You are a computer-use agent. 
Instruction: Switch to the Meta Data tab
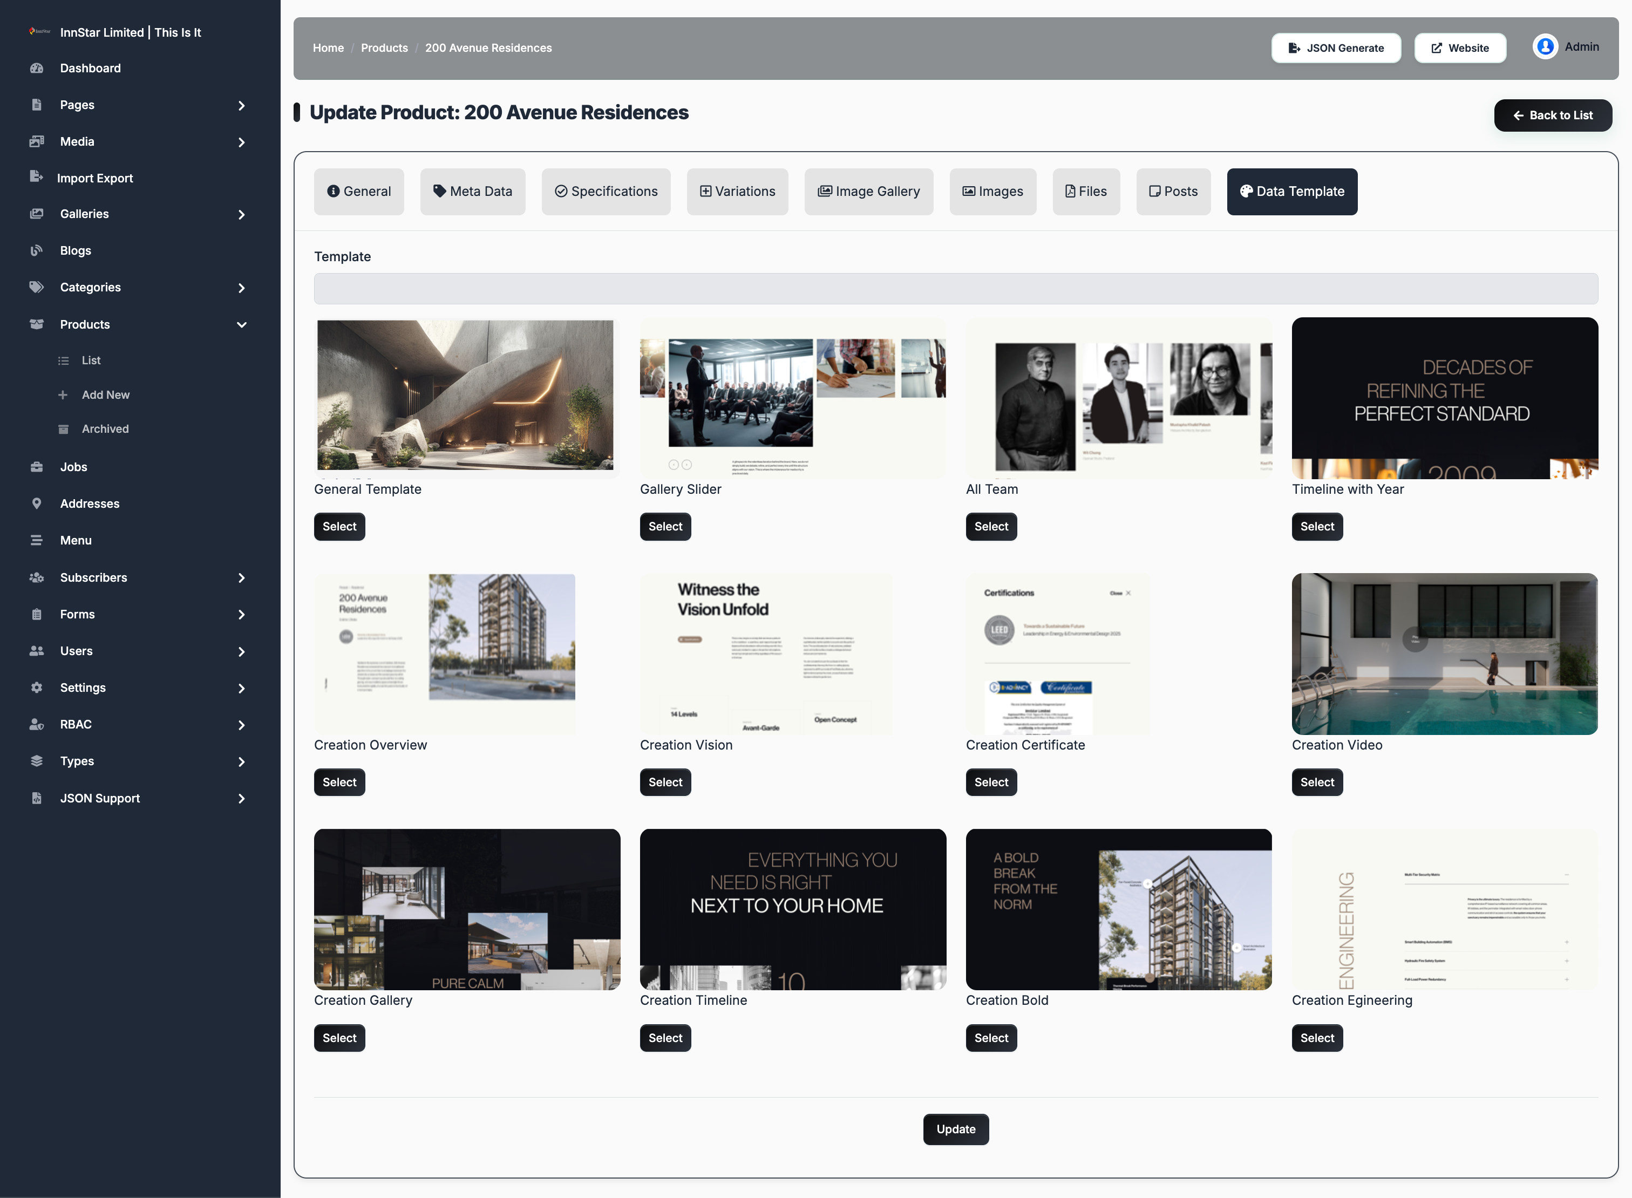pos(473,192)
